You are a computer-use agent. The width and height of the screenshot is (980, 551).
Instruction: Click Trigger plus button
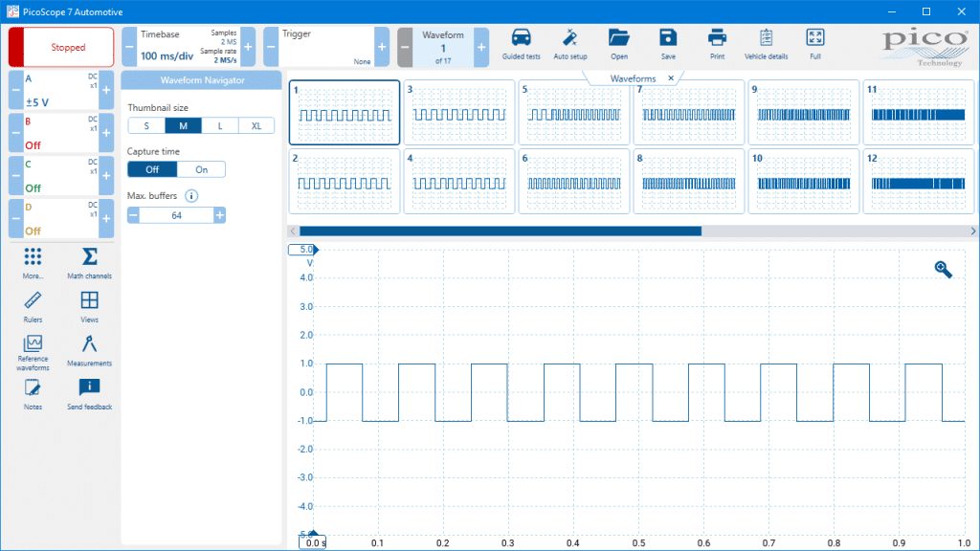382,47
